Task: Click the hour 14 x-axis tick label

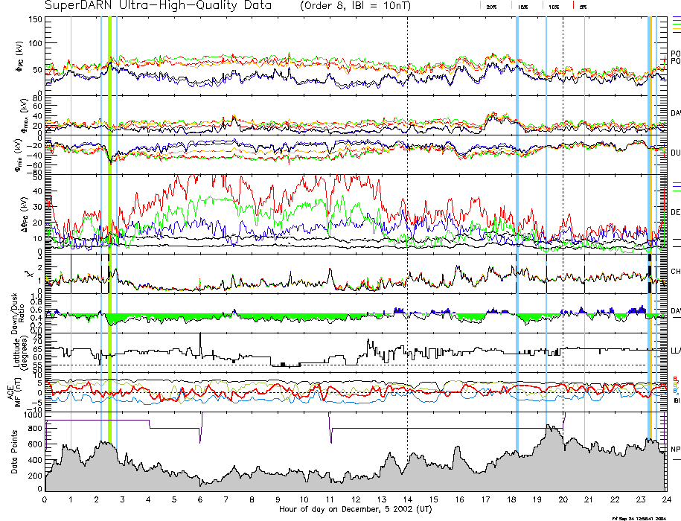Action: tap(407, 499)
